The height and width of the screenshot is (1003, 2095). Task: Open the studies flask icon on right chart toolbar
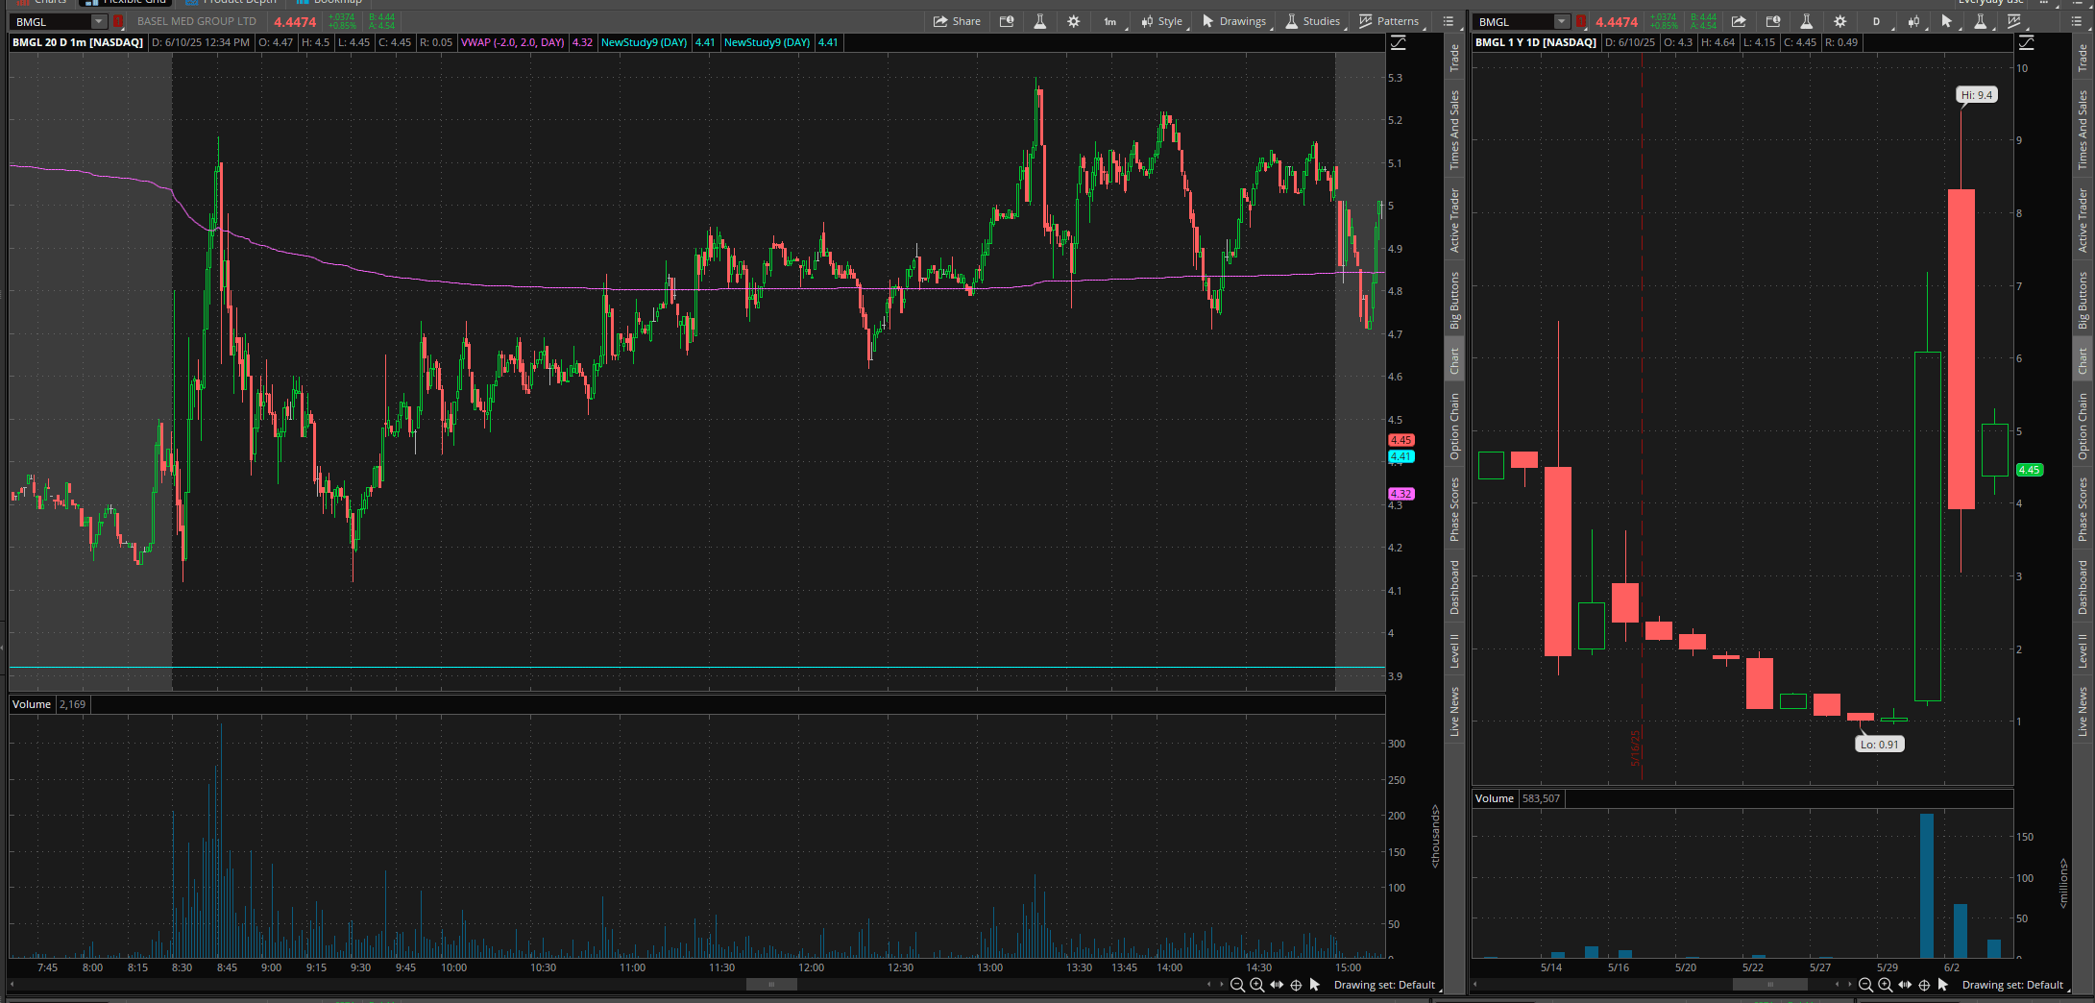1981,21
